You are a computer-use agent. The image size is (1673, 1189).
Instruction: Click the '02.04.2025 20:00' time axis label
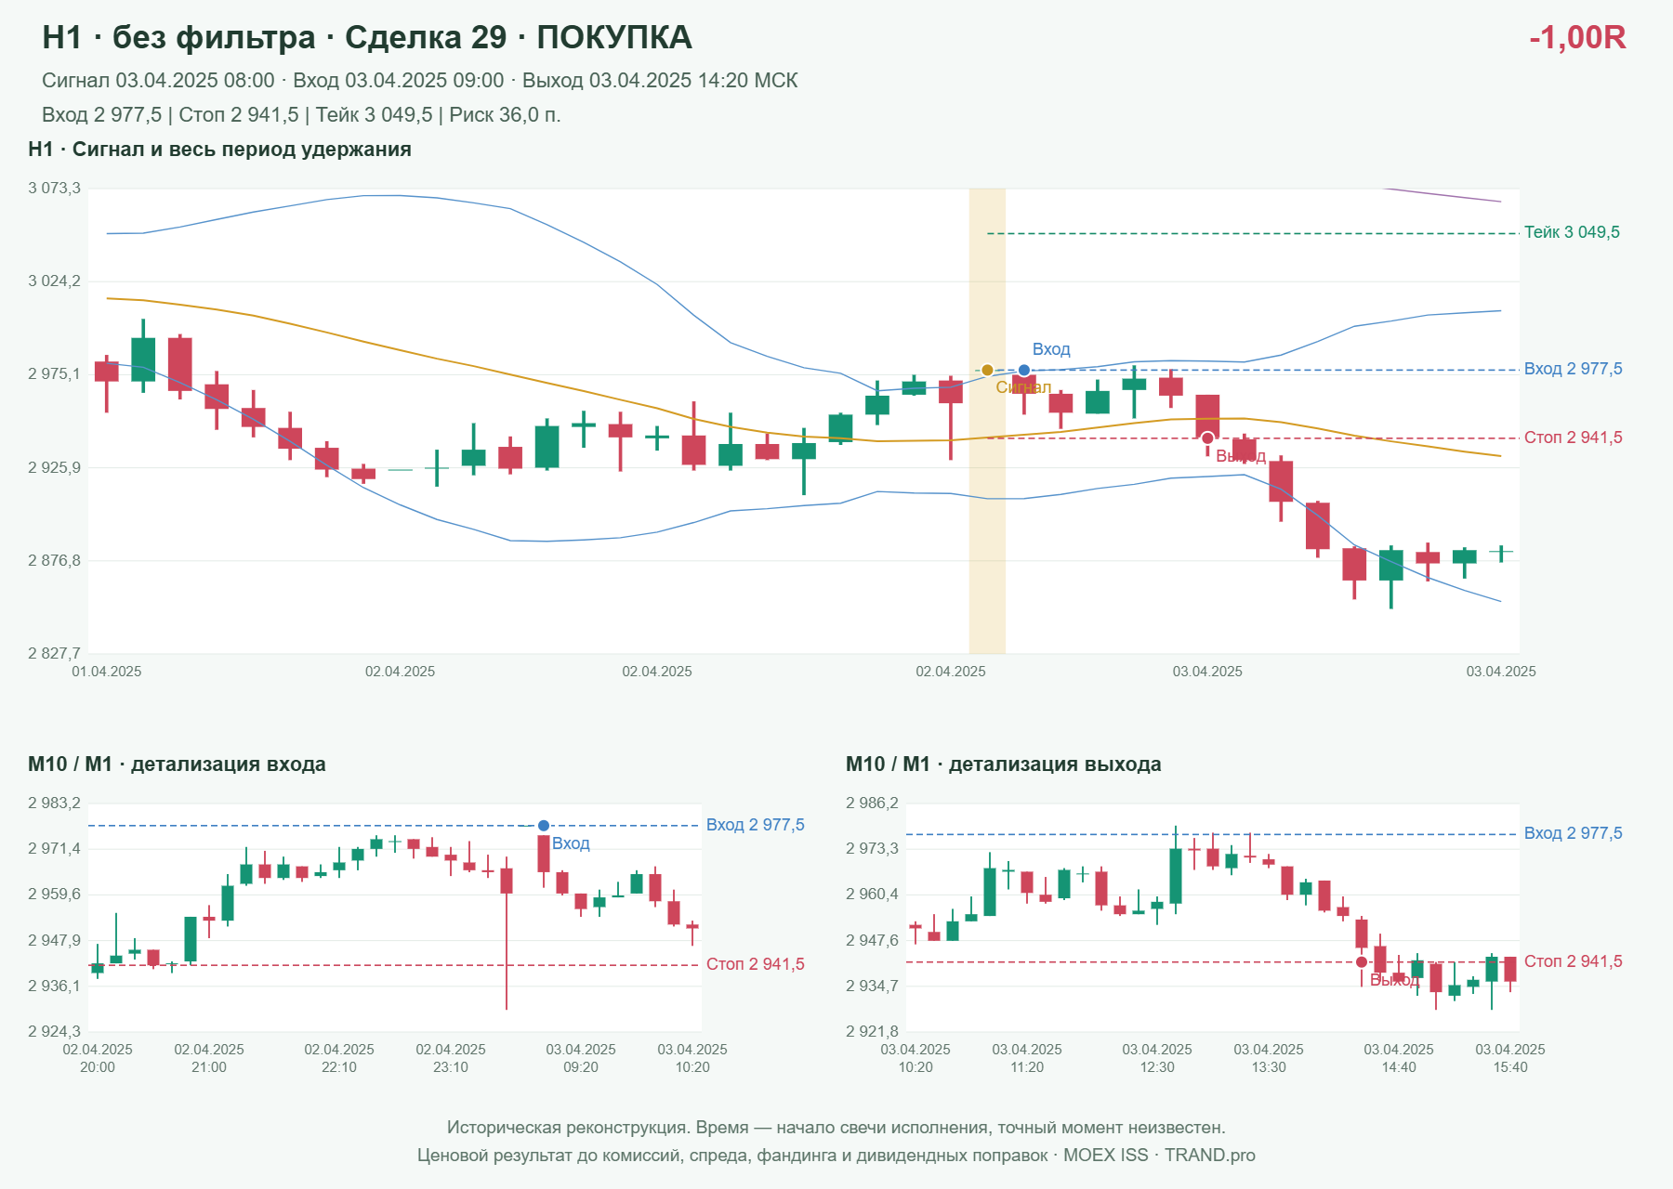pyautogui.click(x=98, y=1058)
